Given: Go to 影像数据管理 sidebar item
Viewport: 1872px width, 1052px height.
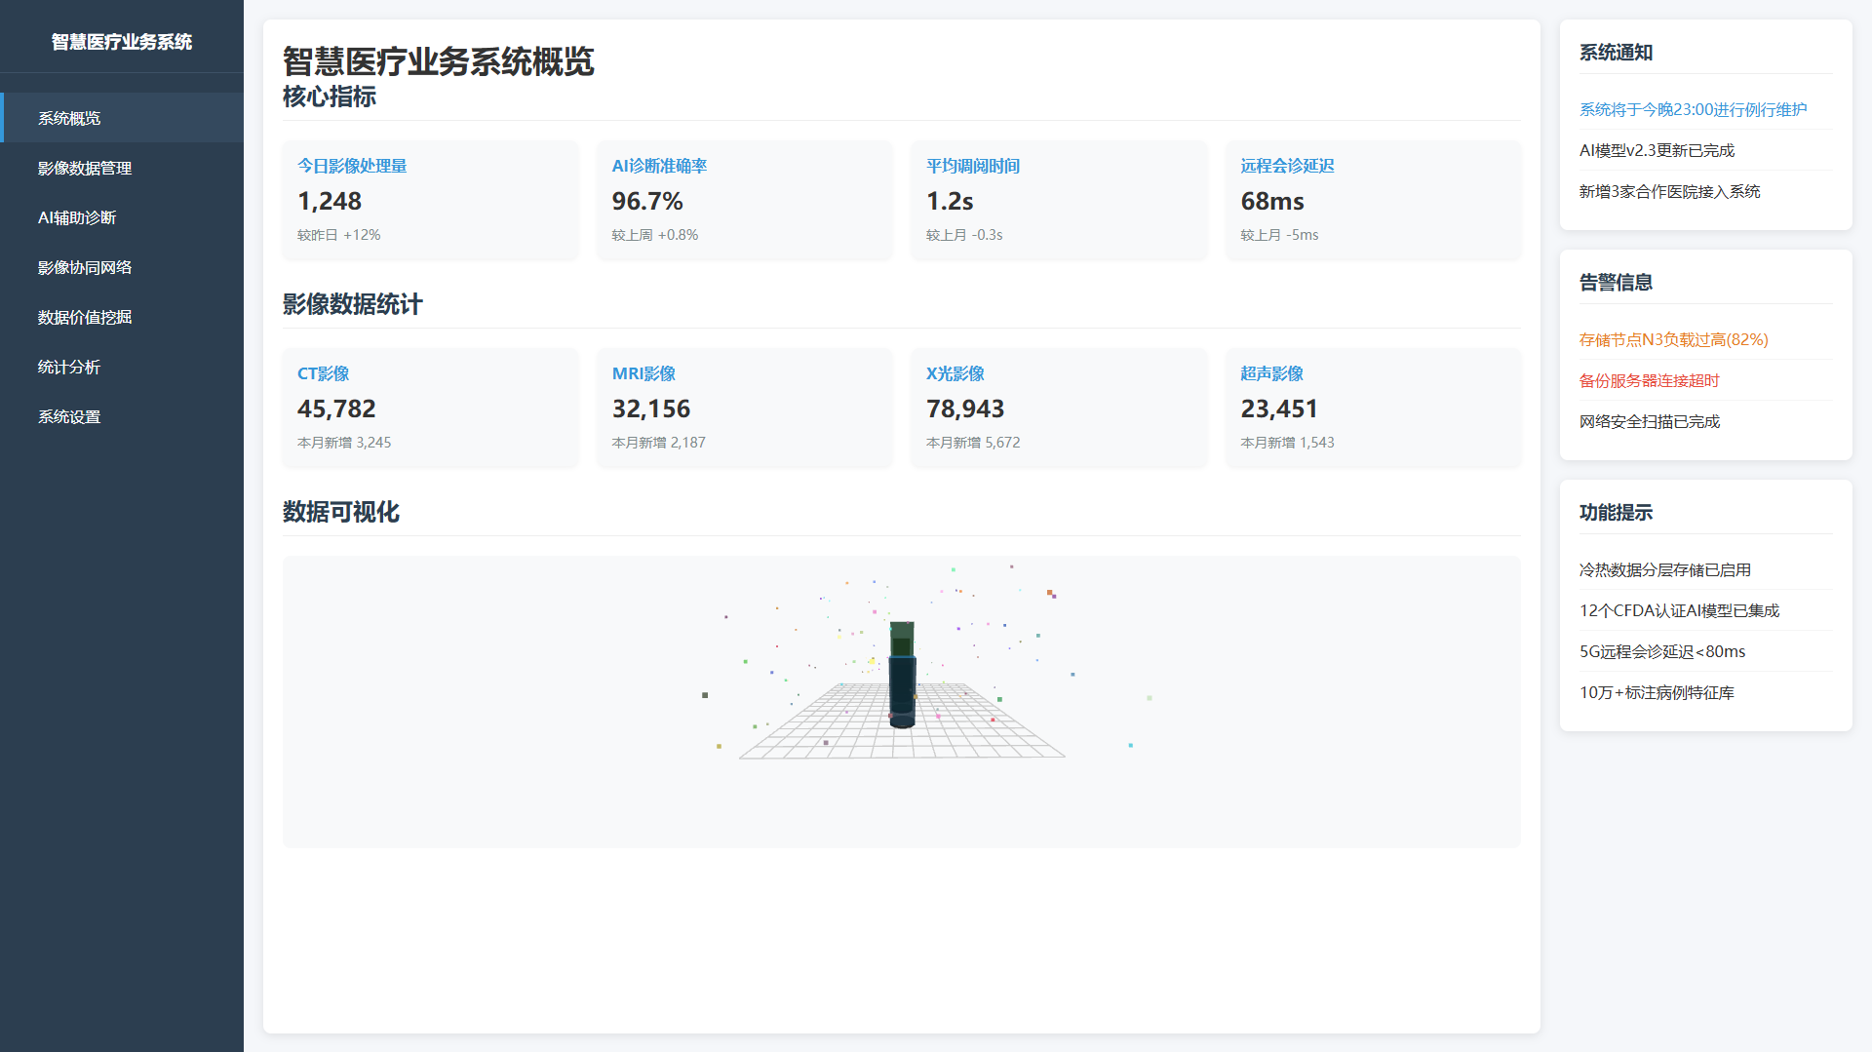Looking at the screenshot, I should point(85,168).
